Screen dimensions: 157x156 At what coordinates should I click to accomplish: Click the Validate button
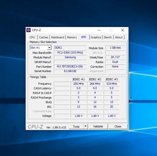point(98,126)
